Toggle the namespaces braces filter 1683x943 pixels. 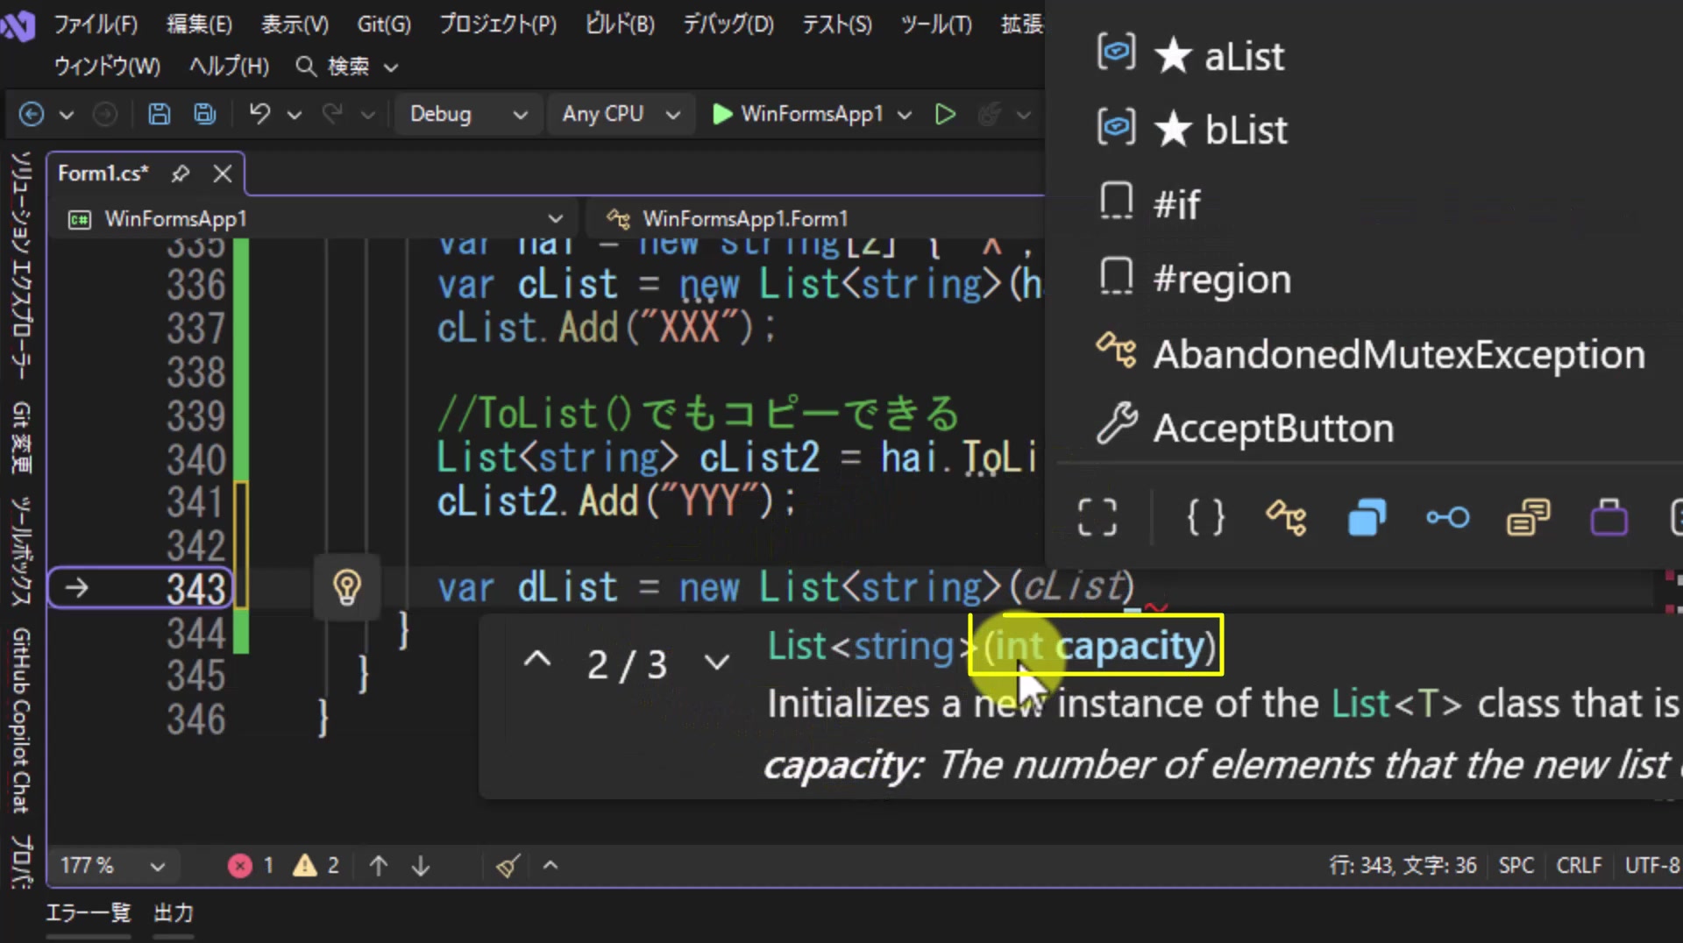(1205, 517)
